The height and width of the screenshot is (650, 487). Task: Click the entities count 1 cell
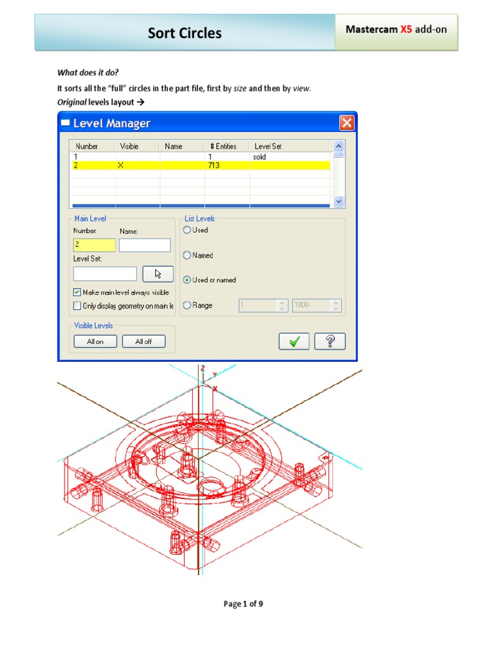[x=227, y=157]
